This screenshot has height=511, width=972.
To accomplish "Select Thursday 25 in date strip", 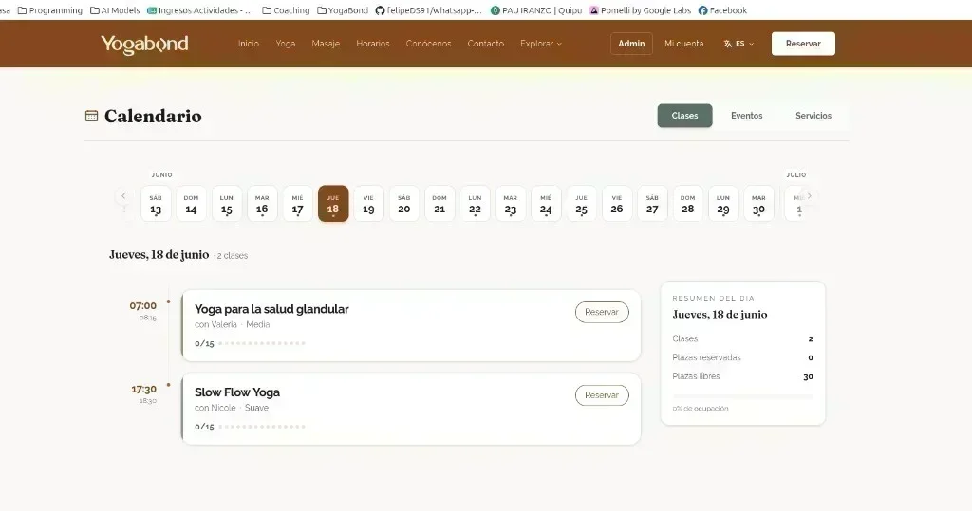I will [x=582, y=204].
